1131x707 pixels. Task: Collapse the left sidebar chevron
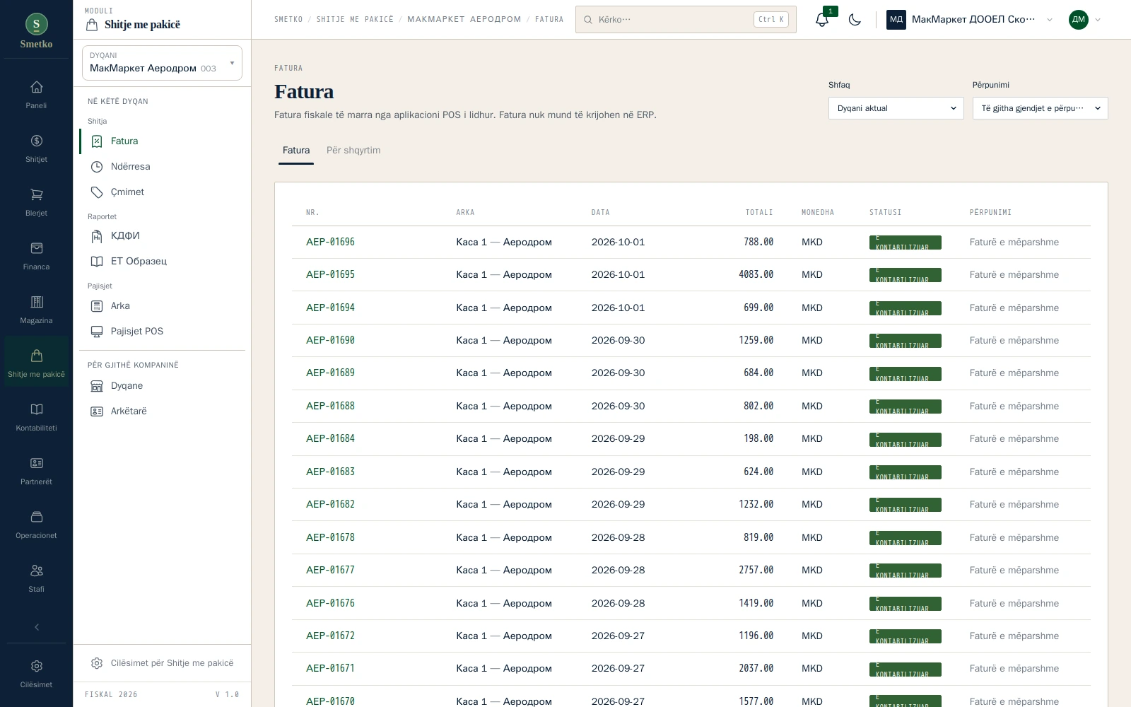37,627
